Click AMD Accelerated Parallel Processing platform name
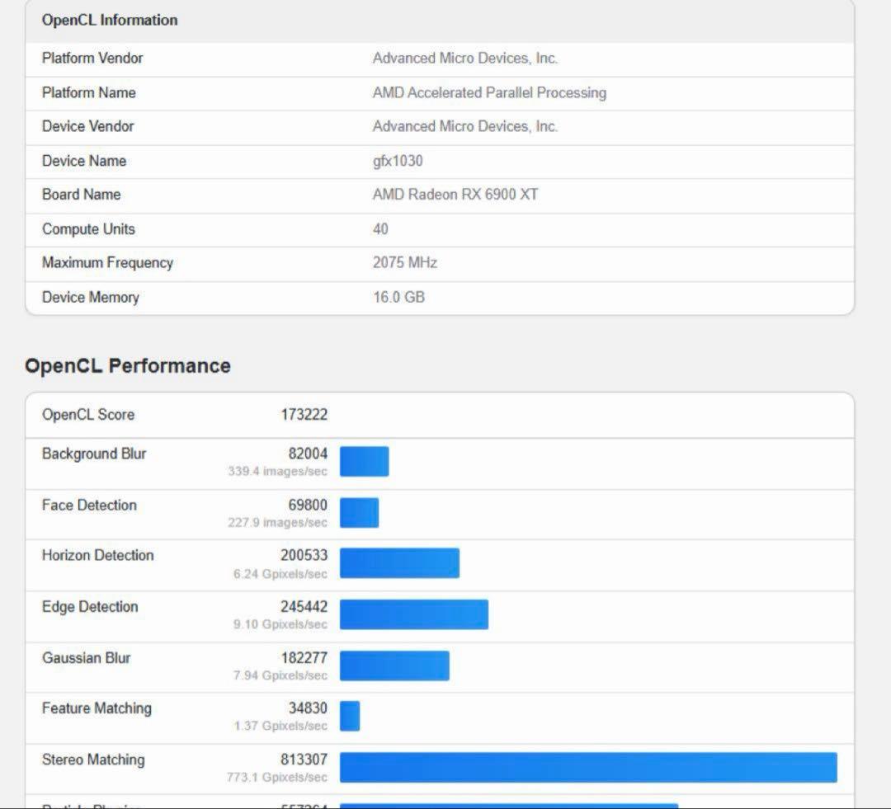This screenshot has width=891, height=809. (489, 93)
